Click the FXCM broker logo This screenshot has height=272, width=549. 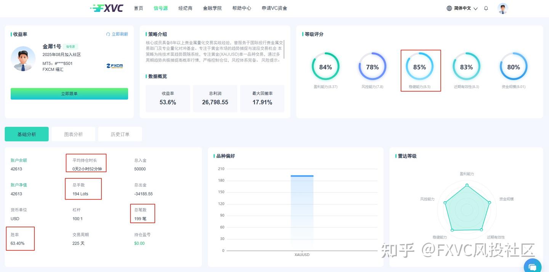tap(115, 66)
